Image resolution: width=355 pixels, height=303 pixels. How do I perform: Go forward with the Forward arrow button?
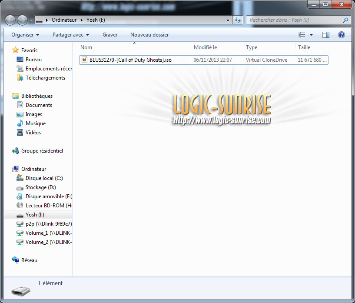22,20
